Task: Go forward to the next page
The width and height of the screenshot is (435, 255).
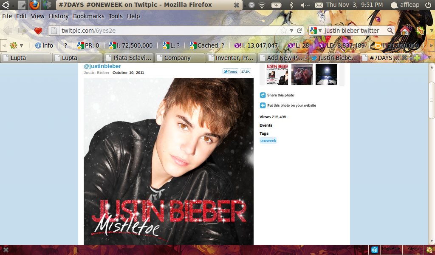Action: (23, 31)
